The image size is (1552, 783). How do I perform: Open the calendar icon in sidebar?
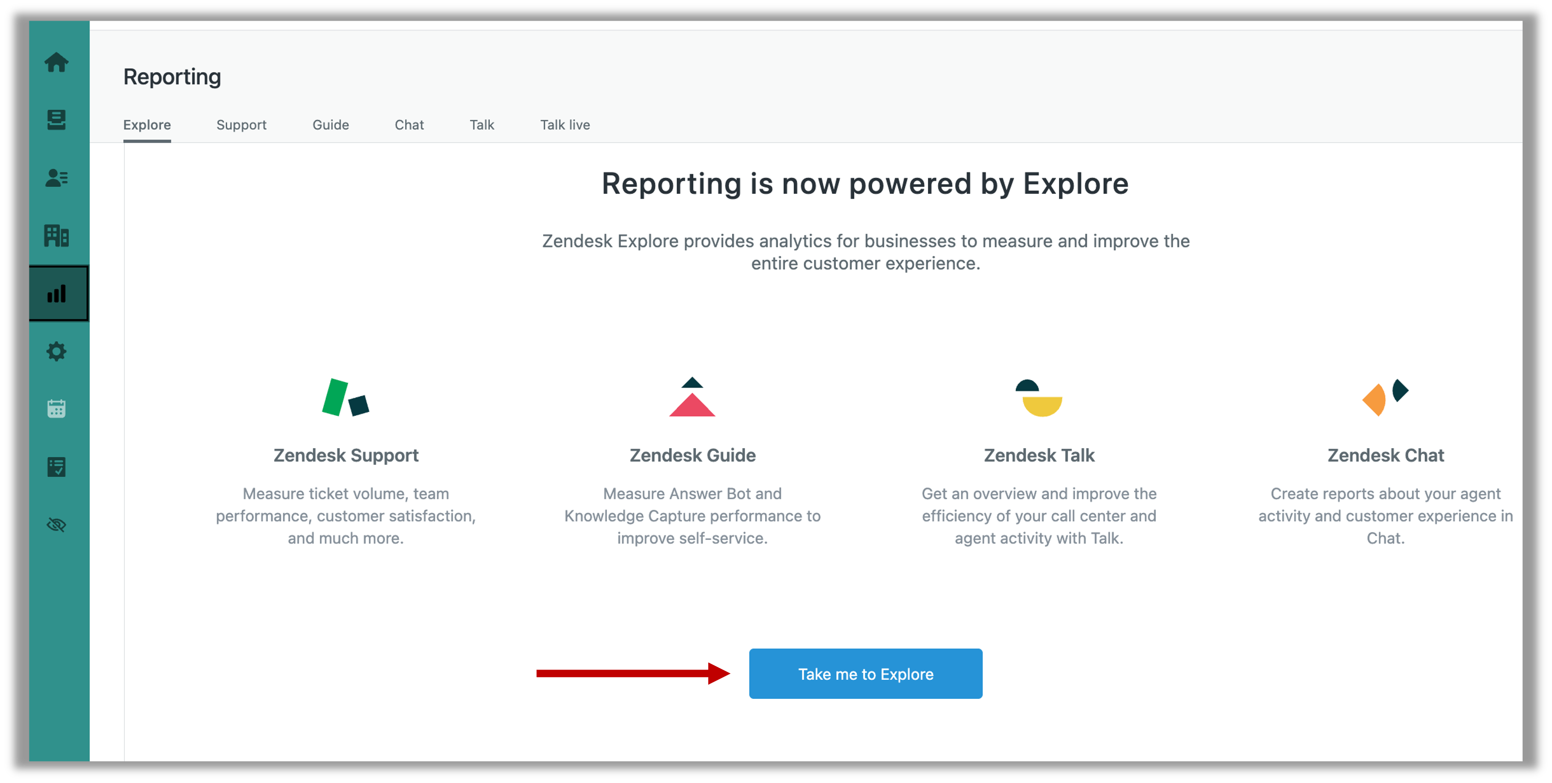pos(56,408)
